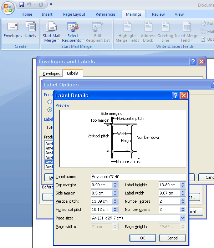
Task: Click the Vertical pitch value field
Action: 102,201
